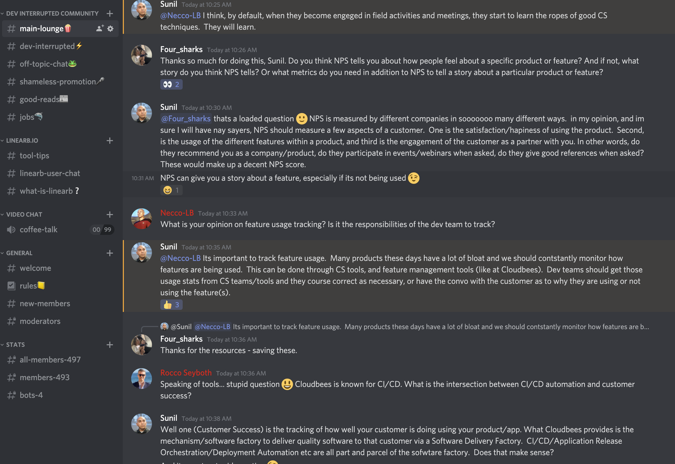Add channel to Dev Interrupted Community category

110,13
